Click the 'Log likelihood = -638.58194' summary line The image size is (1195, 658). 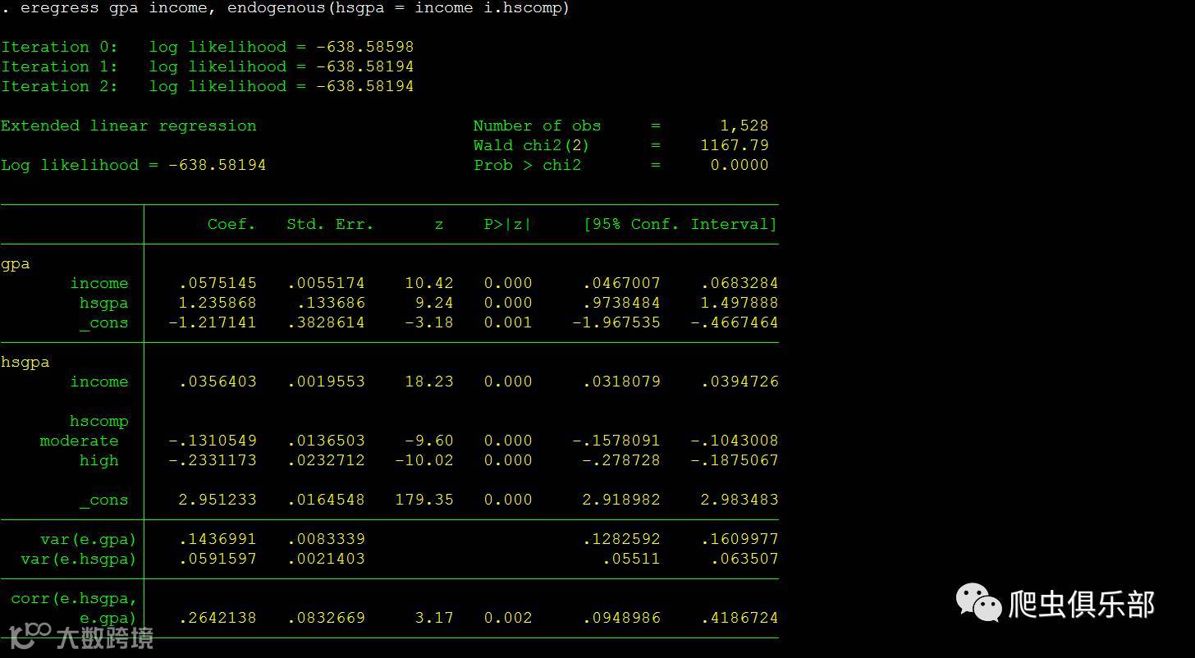coord(134,165)
